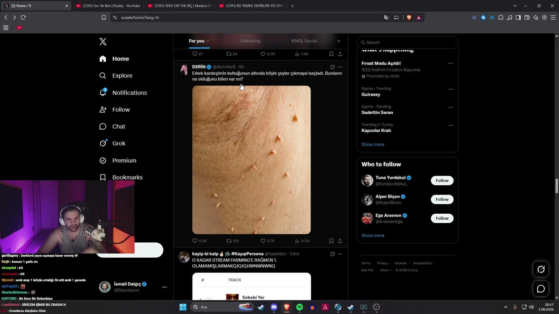559x314 pixels.
Task: Open a new browser tab
Action: pos(292,6)
